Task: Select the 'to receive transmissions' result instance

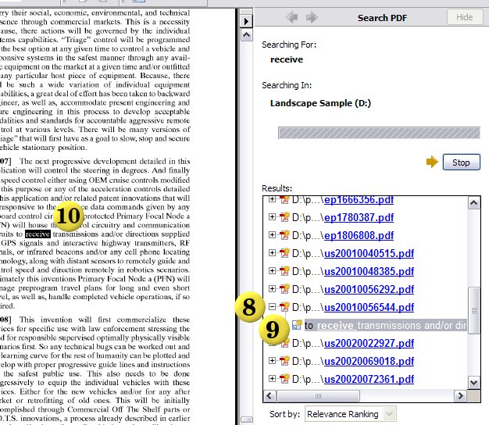Action: coord(385,325)
